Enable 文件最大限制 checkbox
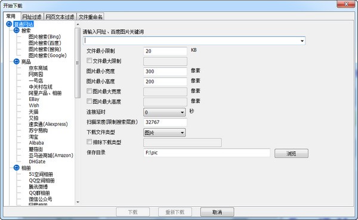Viewport: 358px width, 220px height. click(x=89, y=61)
